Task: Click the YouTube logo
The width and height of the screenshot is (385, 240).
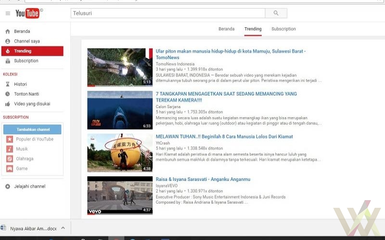Action: pos(28,13)
